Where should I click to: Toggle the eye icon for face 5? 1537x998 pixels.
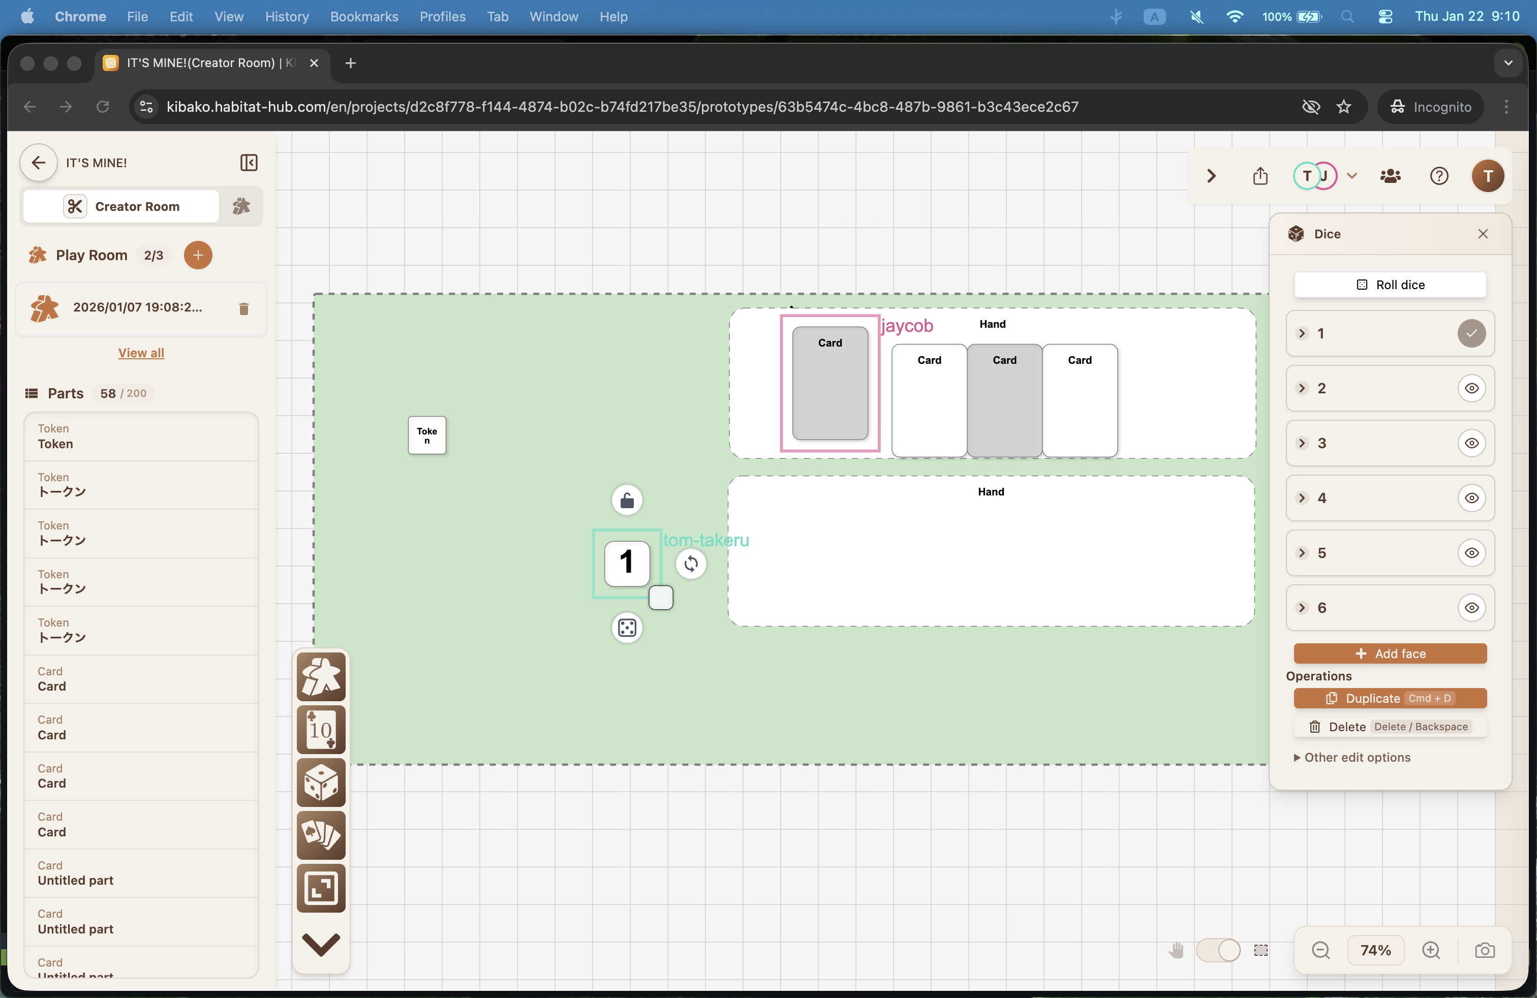click(x=1471, y=552)
